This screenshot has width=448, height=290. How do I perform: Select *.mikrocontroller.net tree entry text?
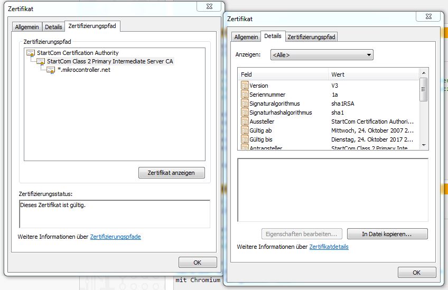(x=83, y=70)
